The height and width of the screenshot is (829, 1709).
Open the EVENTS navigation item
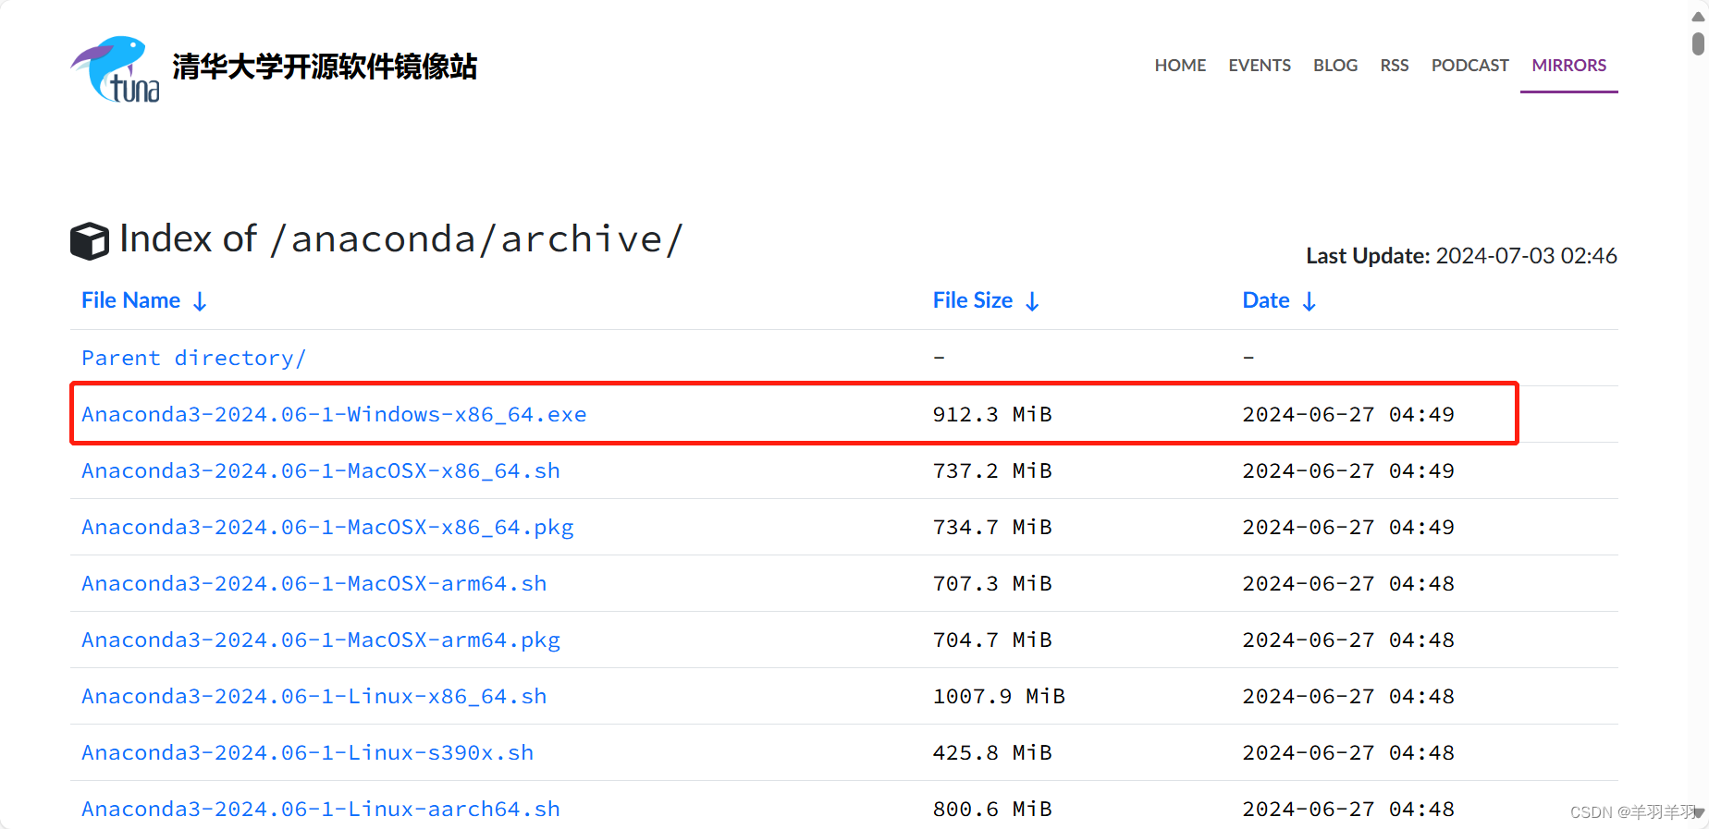1260,66
